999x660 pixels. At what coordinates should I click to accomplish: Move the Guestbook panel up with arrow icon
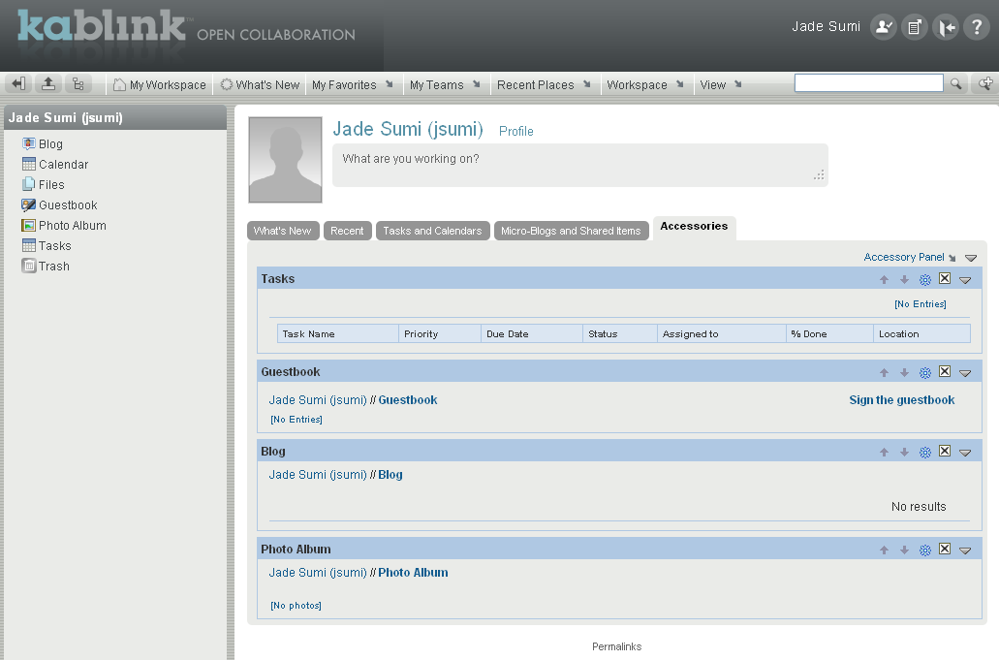coord(884,371)
